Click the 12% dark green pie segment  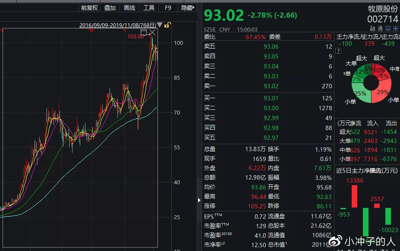361,72
